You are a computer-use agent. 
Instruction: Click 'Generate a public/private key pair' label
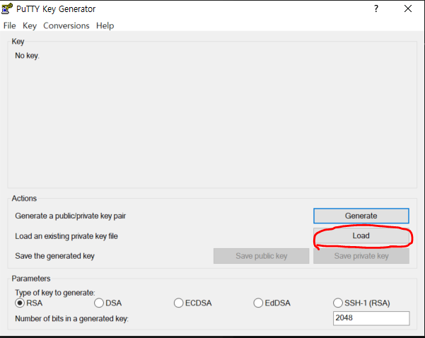click(x=71, y=216)
